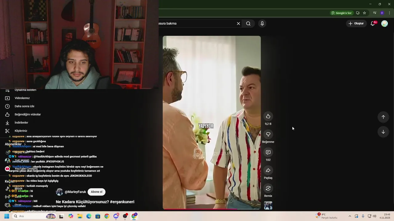Image resolution: width=394 pixels, height=221 pixels.
Task: Click the MarleyFaruk channel avatar
Action: pyautogui.click(x=59, y=192)
